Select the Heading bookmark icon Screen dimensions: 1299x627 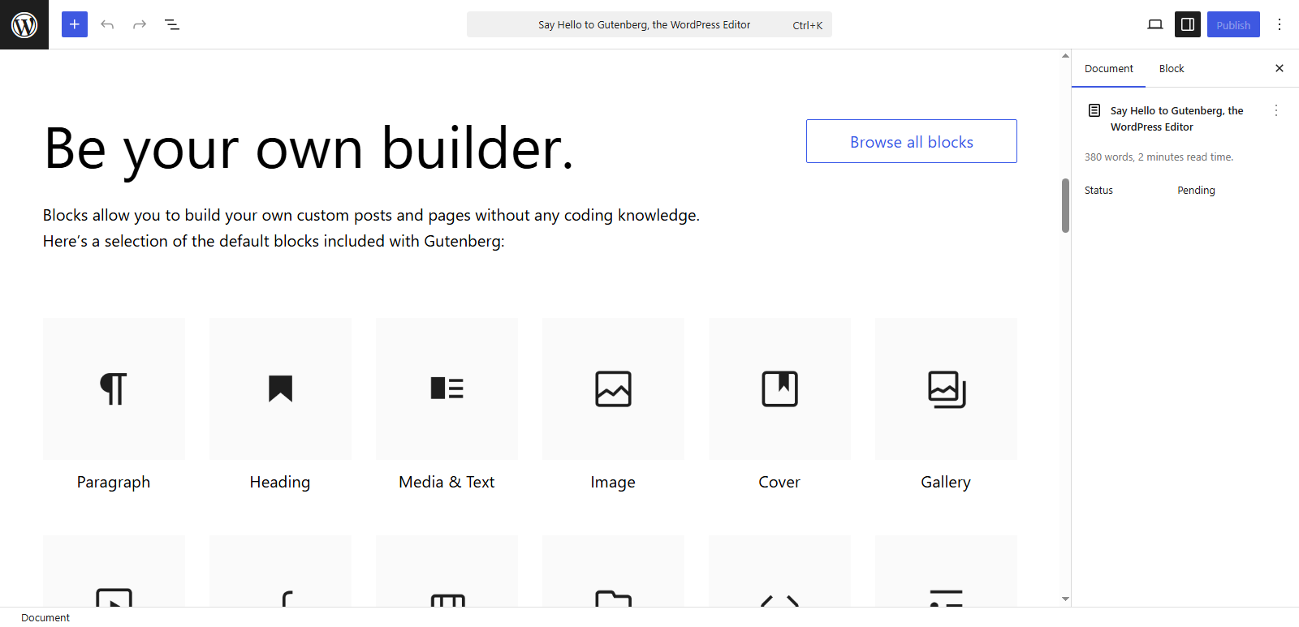(280, 389)
